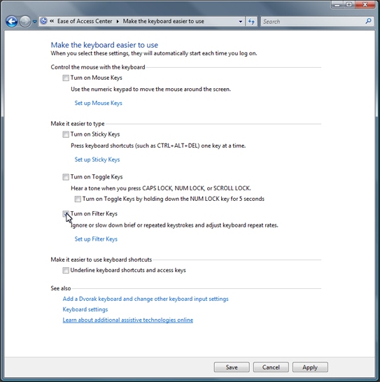The width and height of the screenshot is (380, 382).
Task: Click the Back navigation arrow button
Action: click(11, 22)
